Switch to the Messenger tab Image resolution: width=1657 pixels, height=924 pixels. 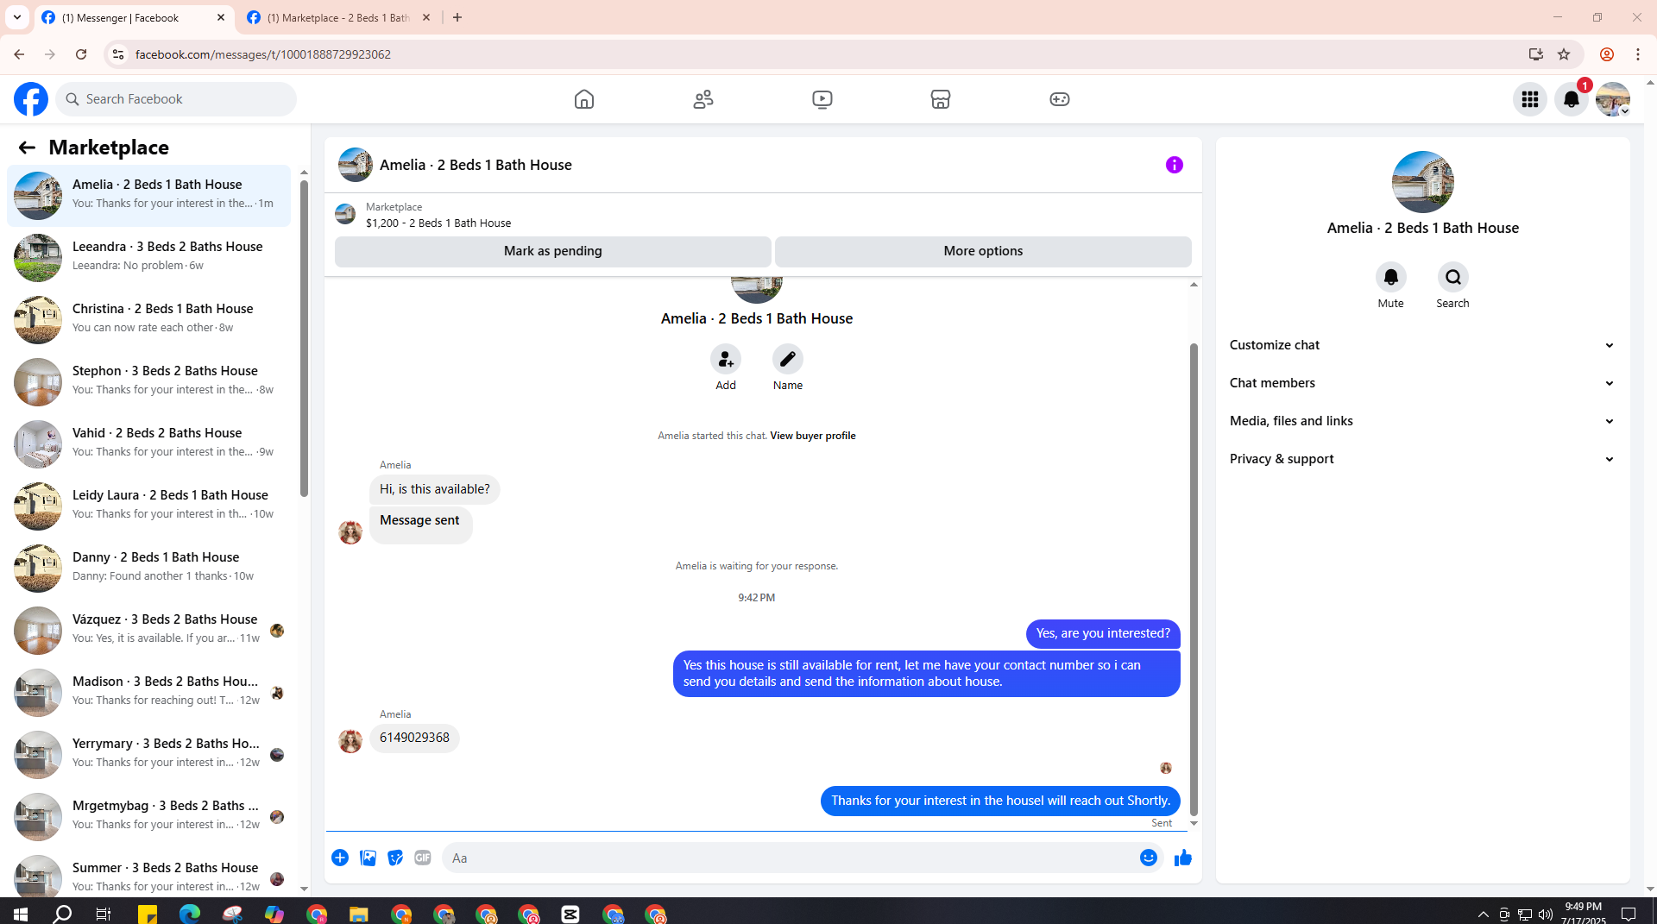coord(134,17)
